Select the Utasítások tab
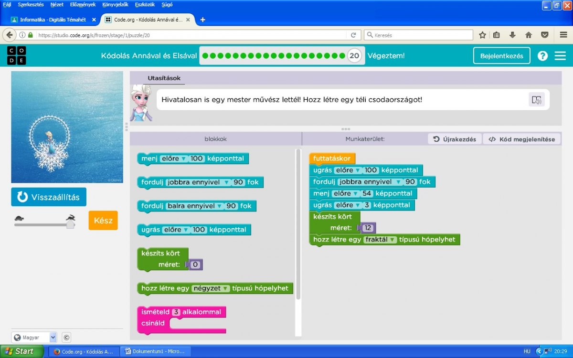The image size is (573, 358). tap(164, 78)
